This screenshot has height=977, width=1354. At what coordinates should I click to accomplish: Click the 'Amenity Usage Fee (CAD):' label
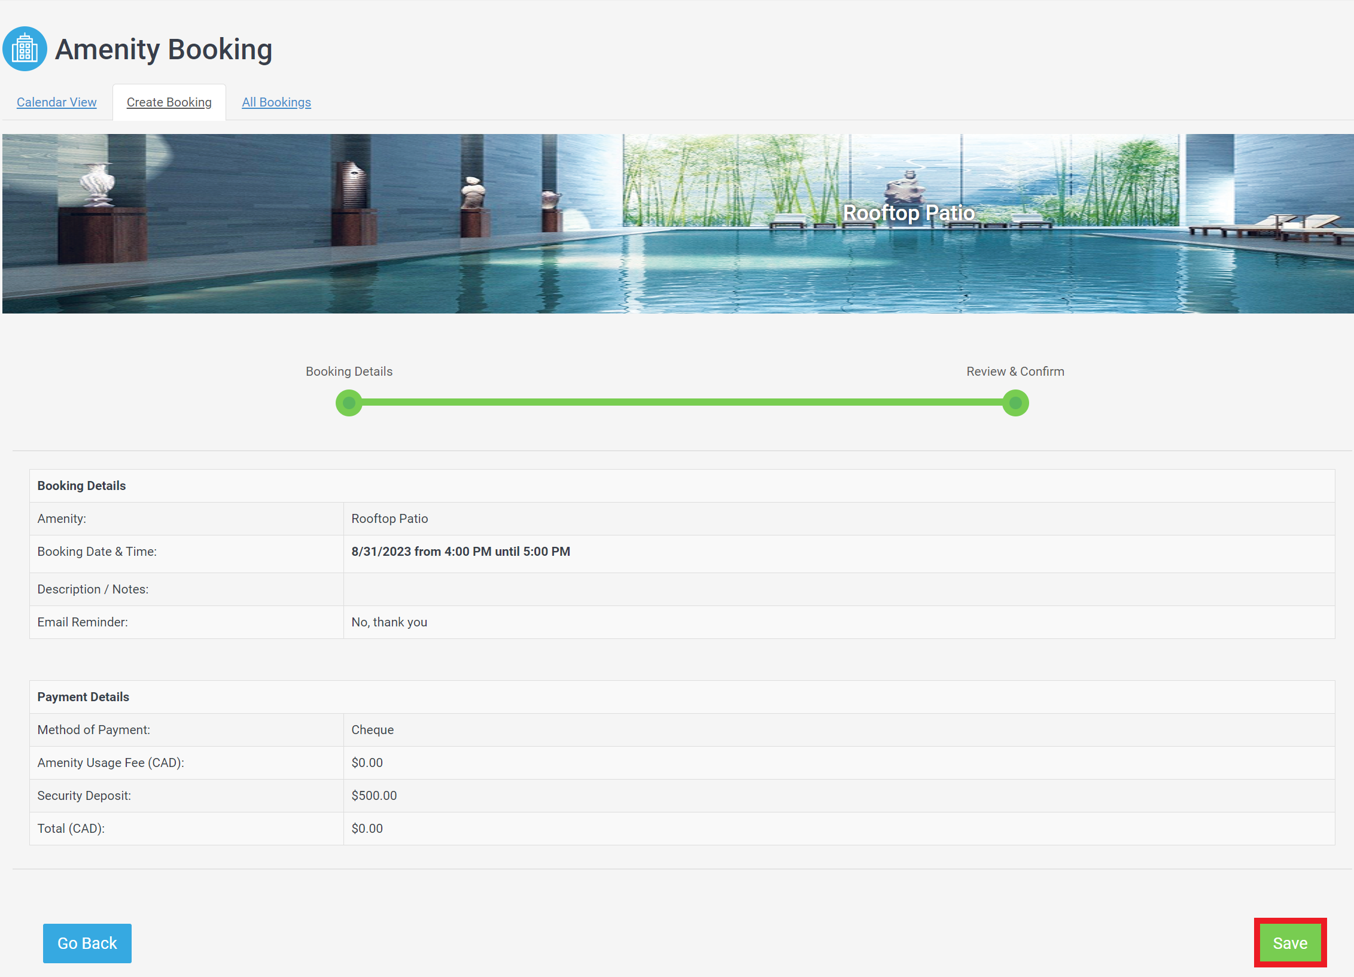(111, 763)
